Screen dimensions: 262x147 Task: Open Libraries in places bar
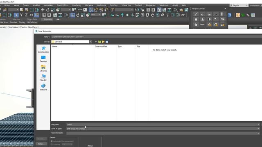[x=43, y=69]
